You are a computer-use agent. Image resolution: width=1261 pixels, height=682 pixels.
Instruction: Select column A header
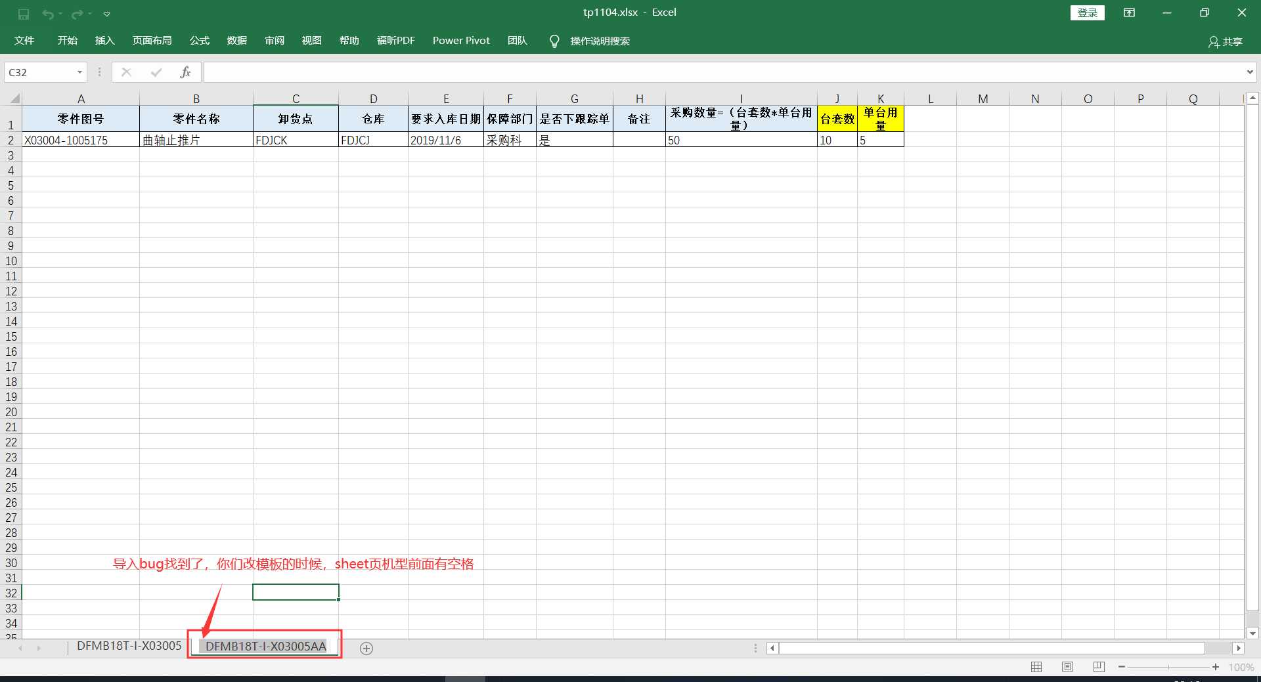point(81,98)
